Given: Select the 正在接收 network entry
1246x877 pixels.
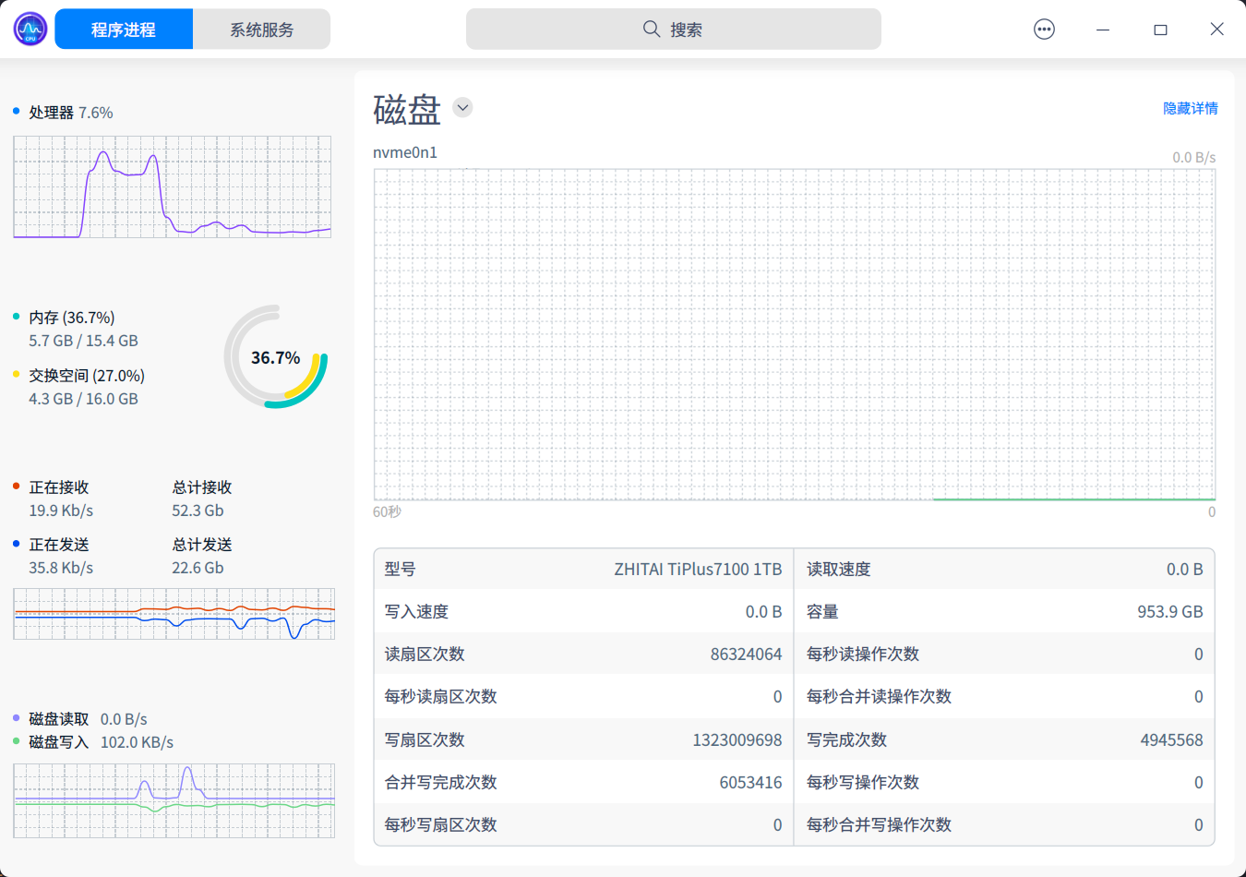Looking at the screenshot, I should pos(59,487).
